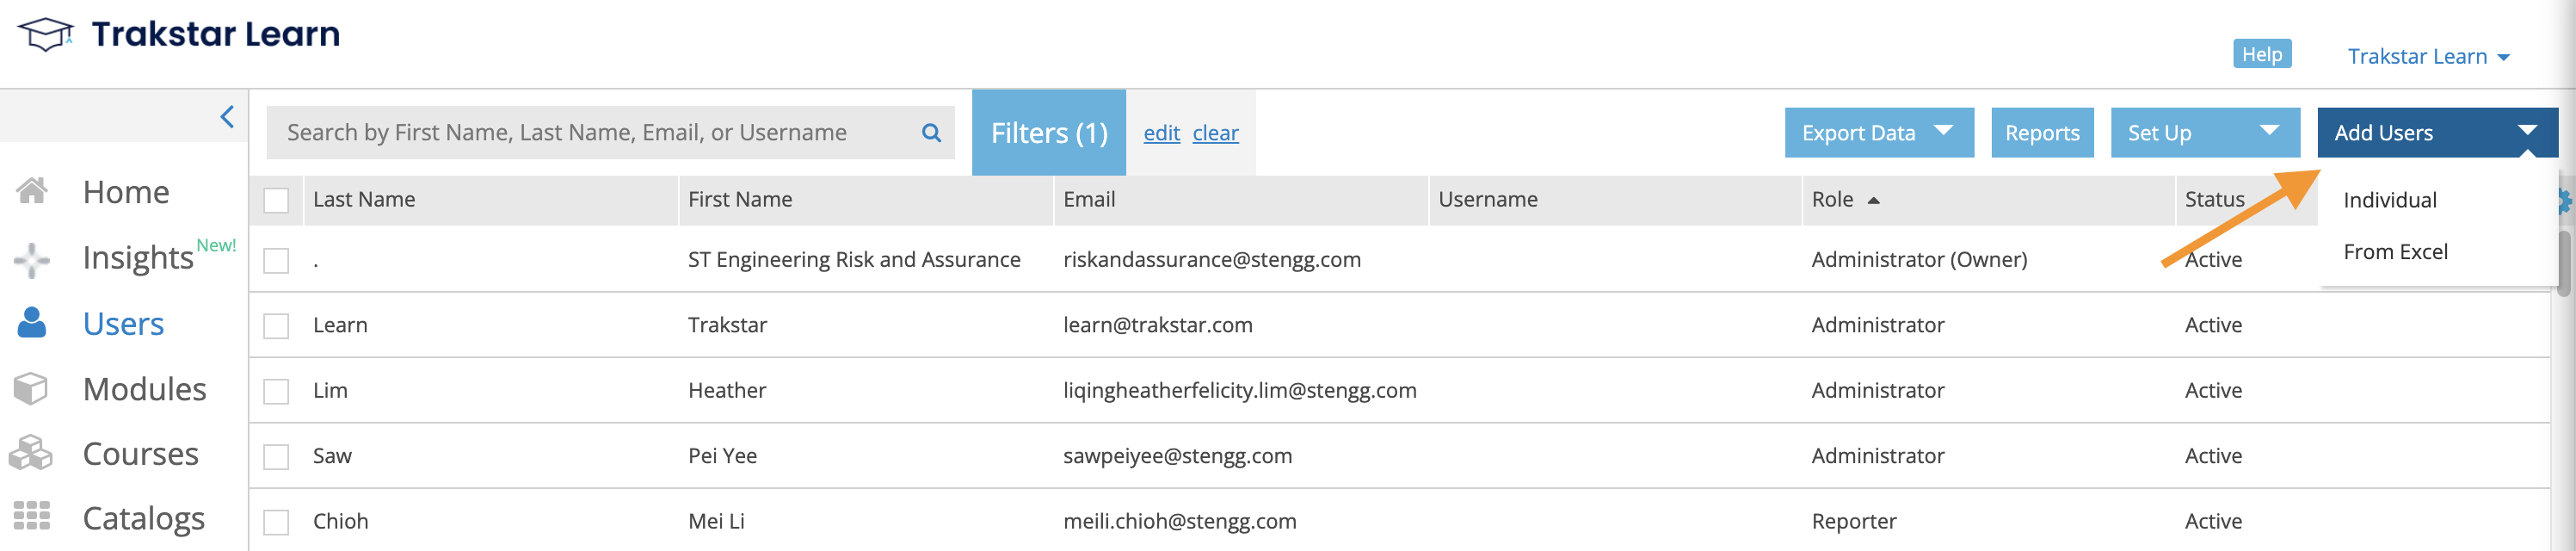
Task: Click the search magnifier icon
Action: point(931,133)
